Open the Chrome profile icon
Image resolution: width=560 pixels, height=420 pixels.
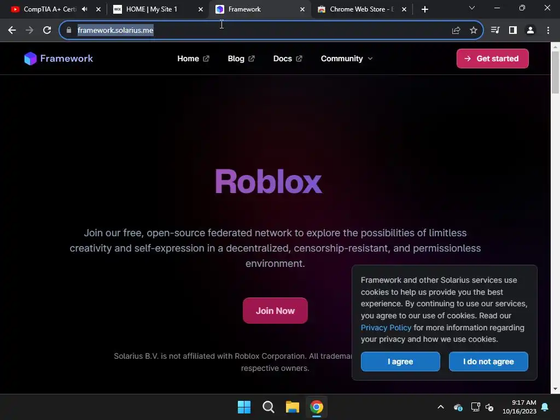(530, 30)
